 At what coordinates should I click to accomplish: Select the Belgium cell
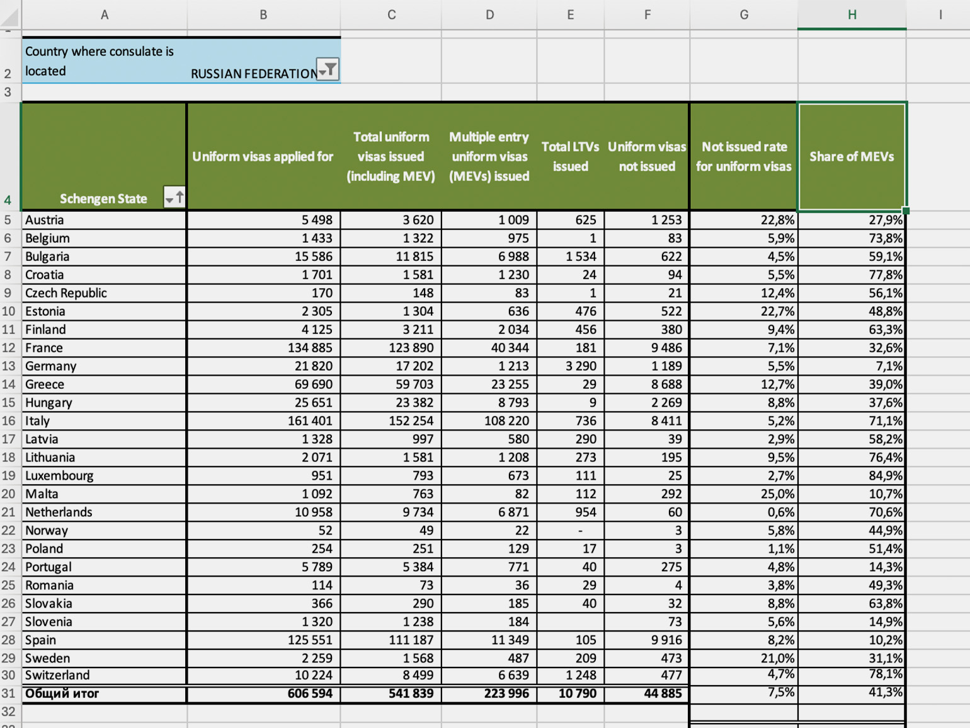click(x=105, y=238)
